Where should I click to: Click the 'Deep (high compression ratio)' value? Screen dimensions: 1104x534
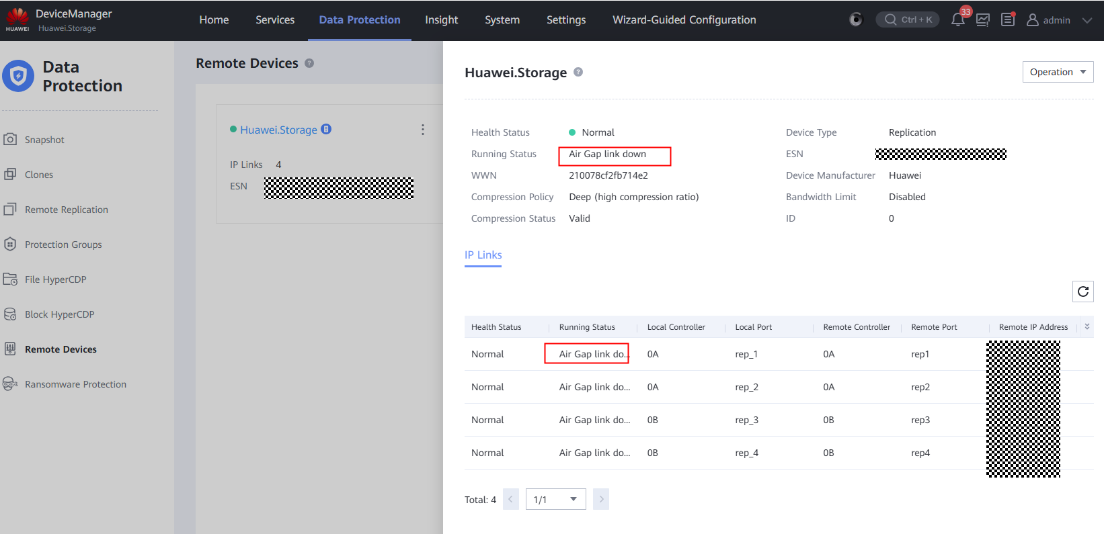click(634, 197)
